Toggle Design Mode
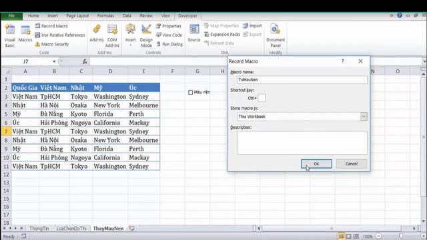 (x=146, y=36)
